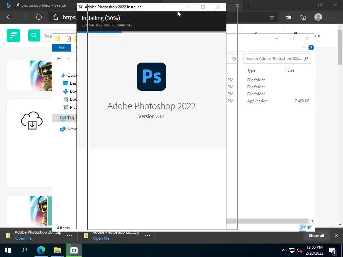Select Network in the navigation pane
Screen dimensions: 343x257
point(68,129)
